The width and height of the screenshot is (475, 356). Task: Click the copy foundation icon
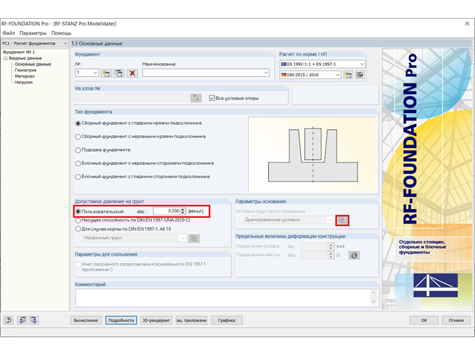pyautogui.click(x=119, y=73)
